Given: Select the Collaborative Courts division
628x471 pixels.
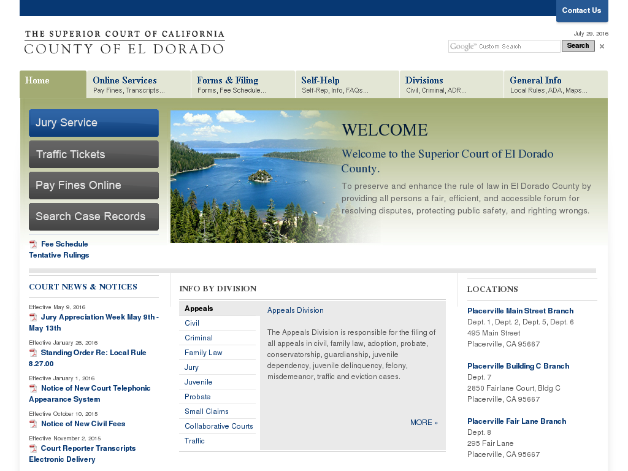Looking at the screenshot, I should tap(219, 427).
